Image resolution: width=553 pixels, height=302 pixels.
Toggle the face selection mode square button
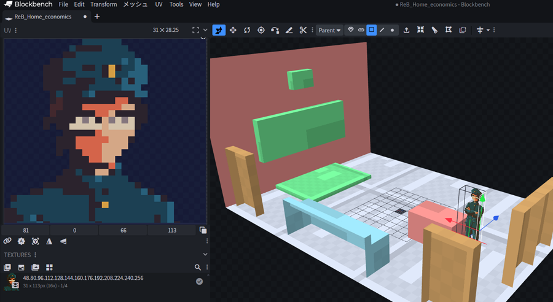coord(371,30)
